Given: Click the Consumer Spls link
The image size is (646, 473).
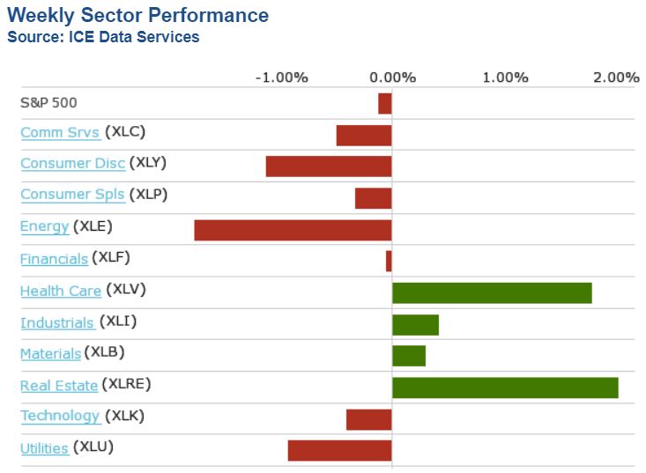Looking at the screenshot, I should point(72,195).
